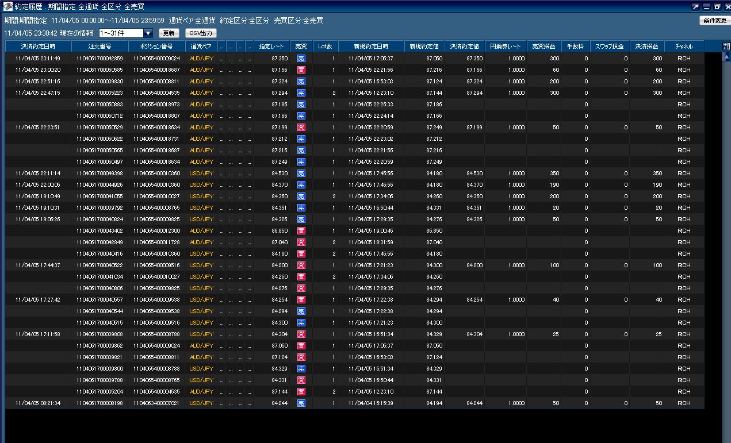Click the scrollbar up arrow

pyautogui.click(x=726, y=57)
